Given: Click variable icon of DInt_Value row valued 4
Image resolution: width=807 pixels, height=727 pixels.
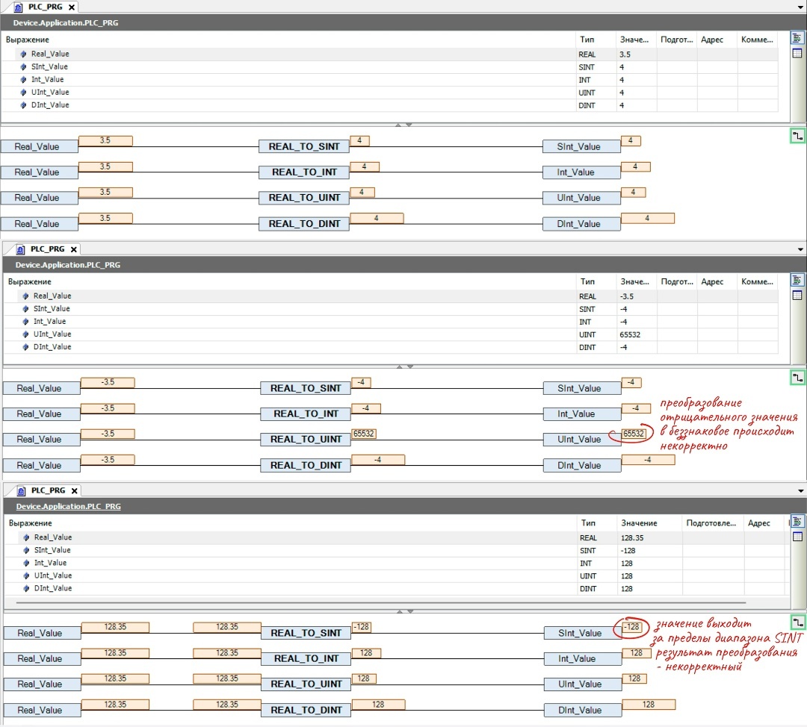Looking at the screenshot, I should [x=23, y=105].
